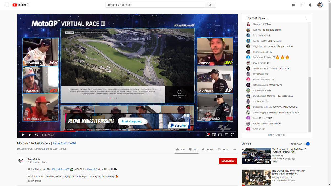Image resolution: width=331 pixels, height=186 pixels.
Task: Skip to next video
Action: coord(30,135)
